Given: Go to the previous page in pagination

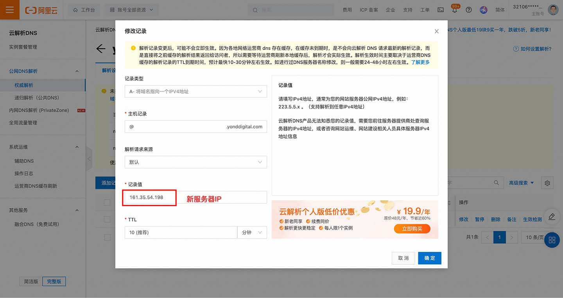Looking at the screenshot, I should coord(487,237).
